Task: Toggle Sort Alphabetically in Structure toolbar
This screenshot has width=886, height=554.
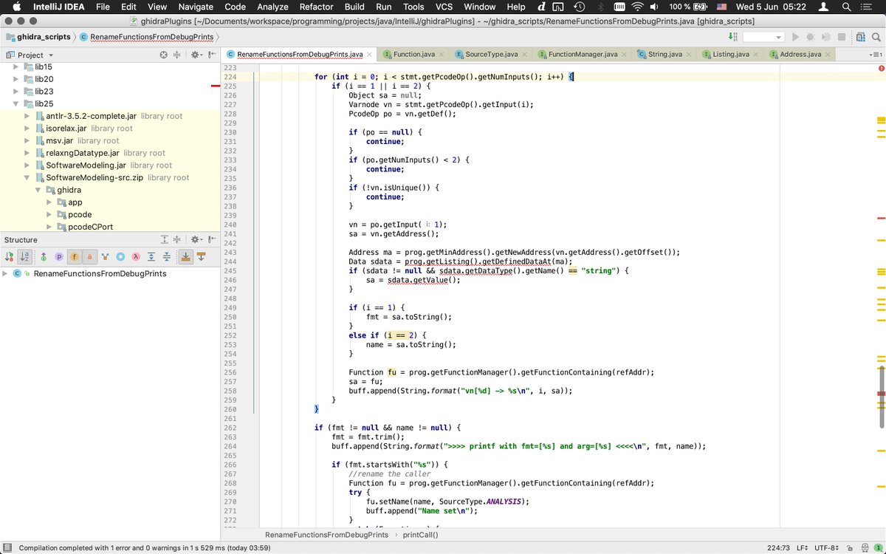Action: (25, 256)
